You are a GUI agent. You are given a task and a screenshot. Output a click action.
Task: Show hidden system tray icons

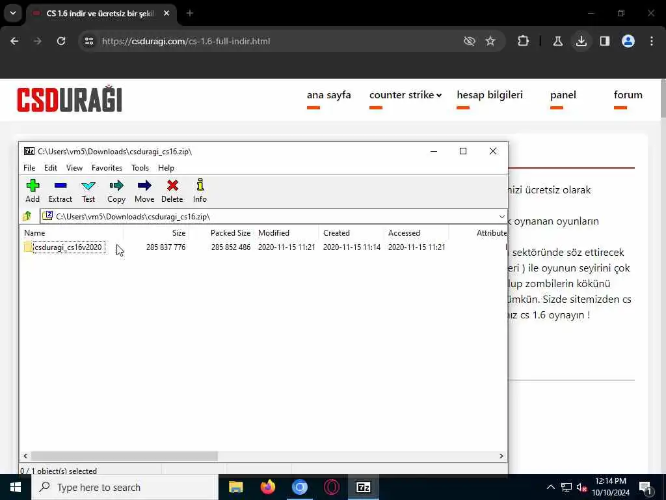(550, 487)
